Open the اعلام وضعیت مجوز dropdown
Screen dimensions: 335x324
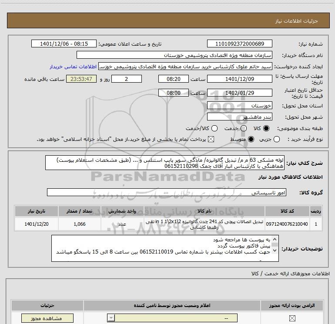(x=172, y=318)
